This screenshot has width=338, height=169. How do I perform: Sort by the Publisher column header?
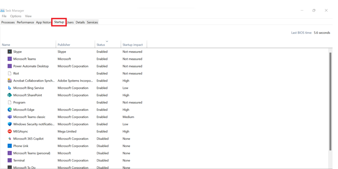click(x=76, y=45)
